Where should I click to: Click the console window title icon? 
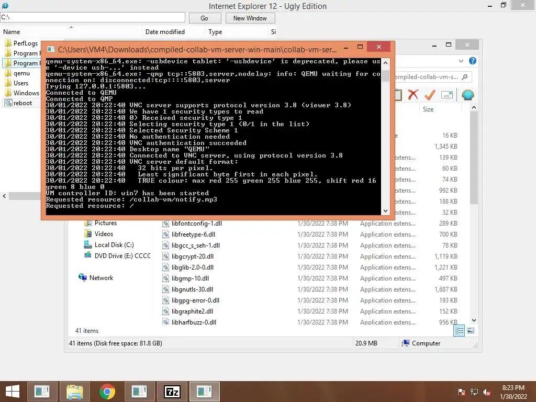[51, 50]
